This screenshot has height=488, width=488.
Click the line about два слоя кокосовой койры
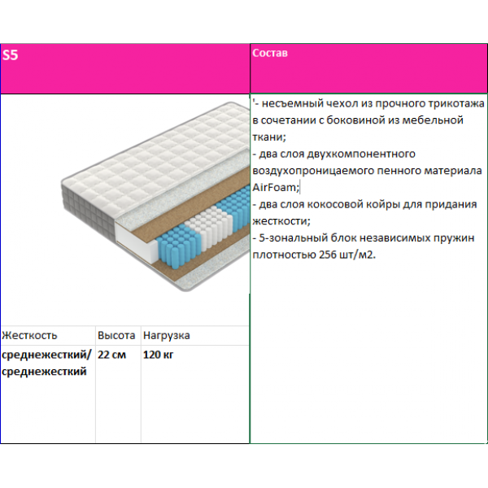point(363,204)
